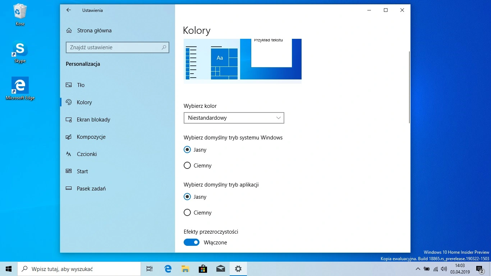491x276 pixels.
Task: Click the search magnifier in Znajdź ustawienie
Action: (164, 47)
